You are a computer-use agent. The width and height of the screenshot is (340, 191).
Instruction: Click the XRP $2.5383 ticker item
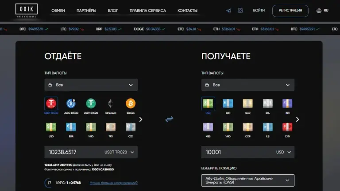pos(108,29)
